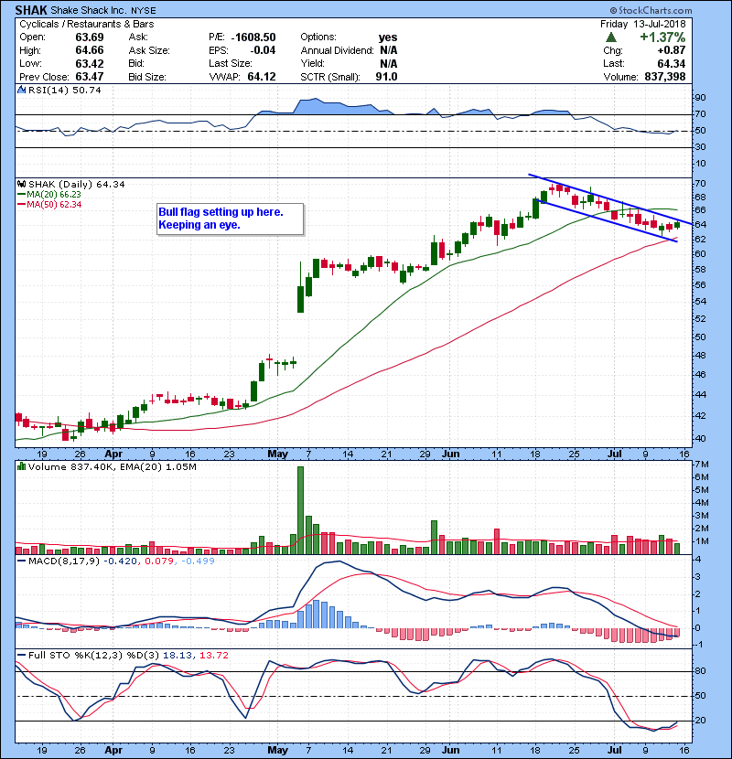The height and width of the screenshot is (759, 732).
Task: Click the StockCharts.com logo text
Action: tap(651, 10)
